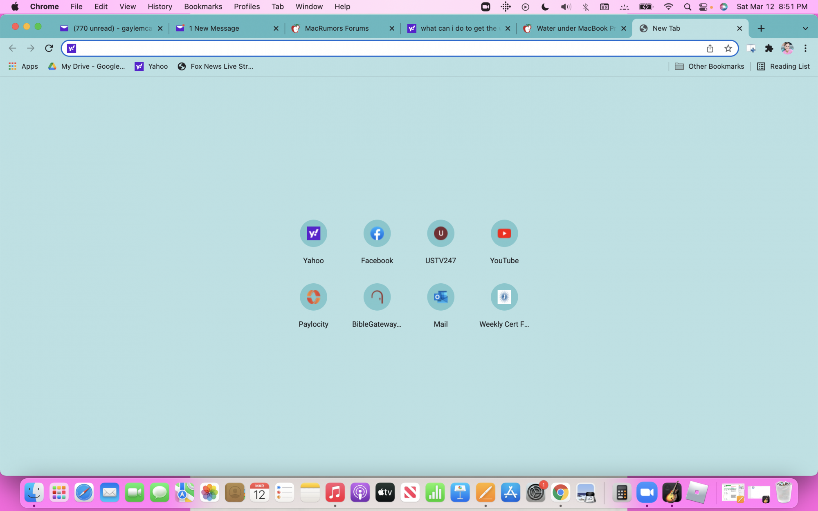Open macOS Control Center toggles
The height and width of the screenshot is (511, 818).
pos(703,7)
